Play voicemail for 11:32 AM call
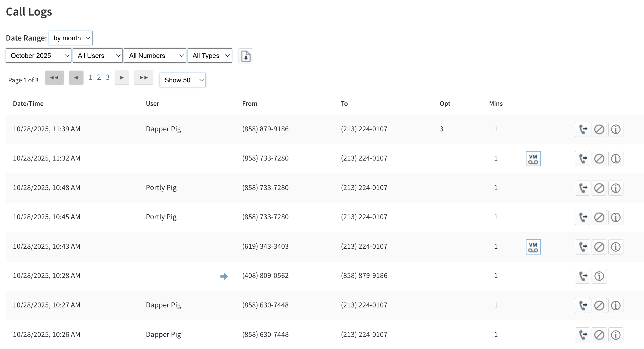 [533, 159]
